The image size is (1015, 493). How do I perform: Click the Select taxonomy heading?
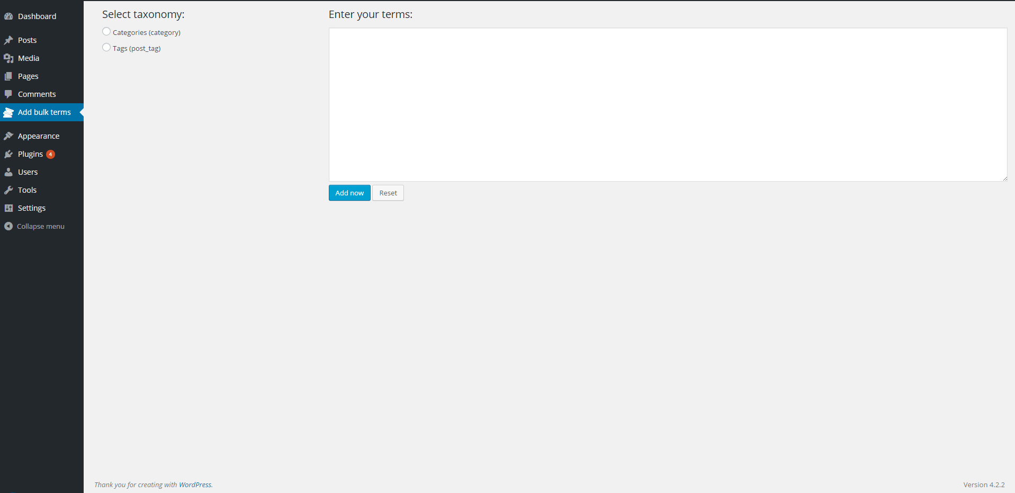[143, 14]
